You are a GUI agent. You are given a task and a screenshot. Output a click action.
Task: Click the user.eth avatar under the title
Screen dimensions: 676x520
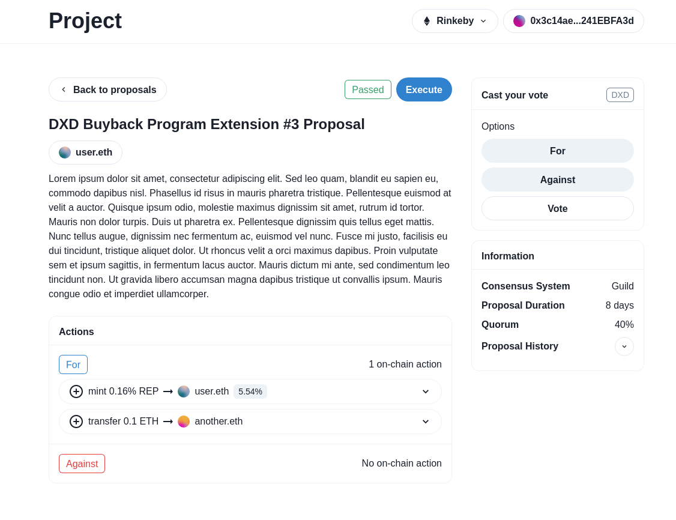[x=65, y=153]
